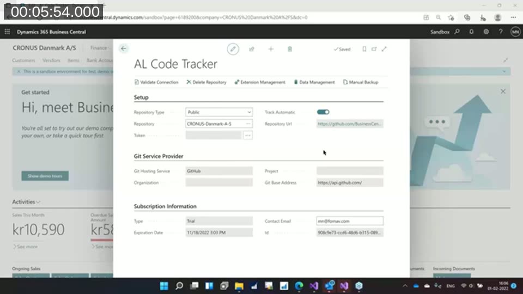
Task: Open Finance menu in background page
Action: click(99, 48)
